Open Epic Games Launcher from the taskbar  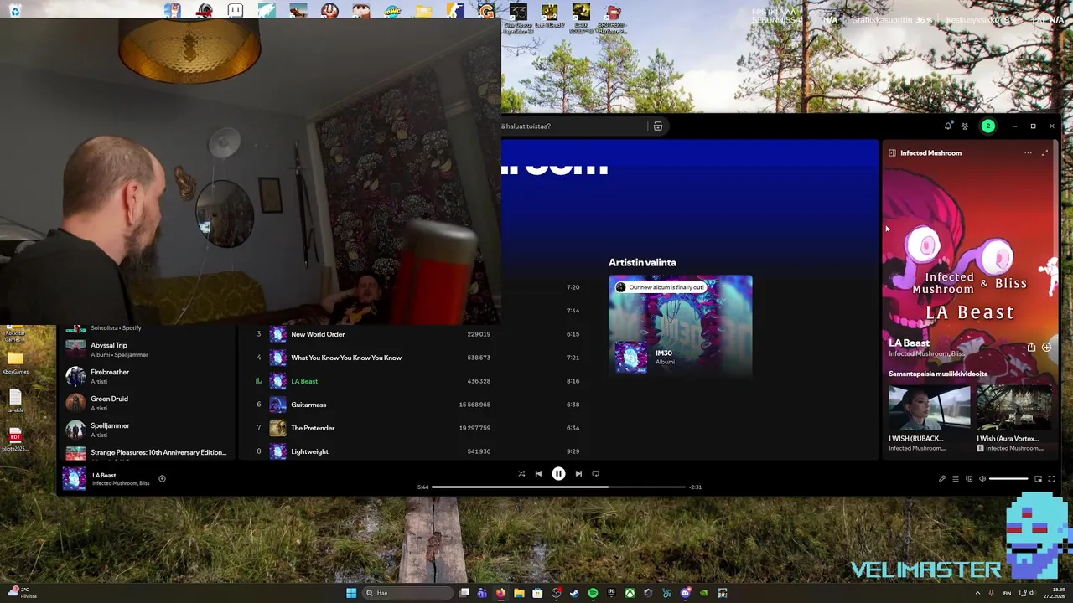point(611,593)
